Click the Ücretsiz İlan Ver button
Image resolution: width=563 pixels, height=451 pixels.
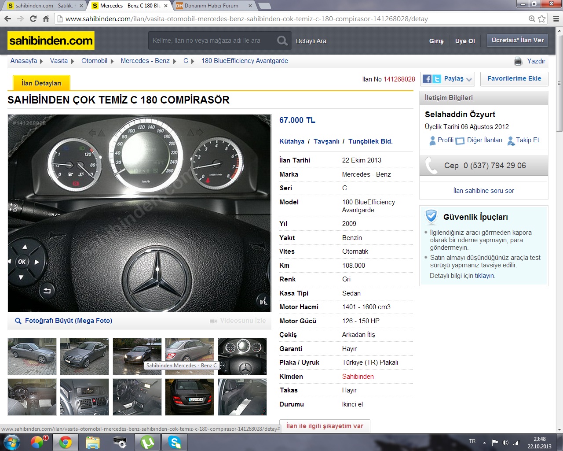(x=518, y=40)
